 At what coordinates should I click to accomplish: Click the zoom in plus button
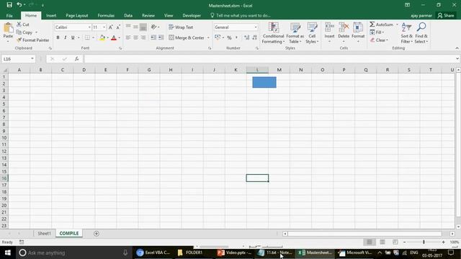pos(443,242)
